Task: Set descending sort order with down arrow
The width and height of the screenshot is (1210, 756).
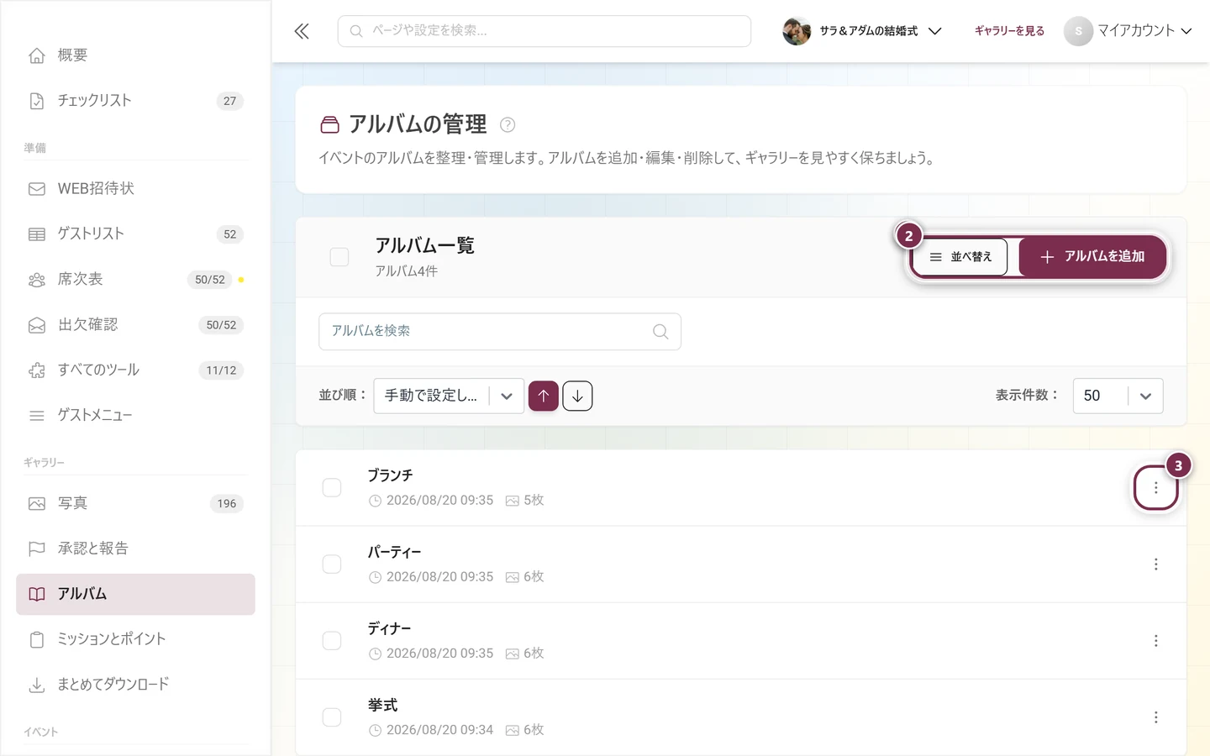Action: pos(577,396)
